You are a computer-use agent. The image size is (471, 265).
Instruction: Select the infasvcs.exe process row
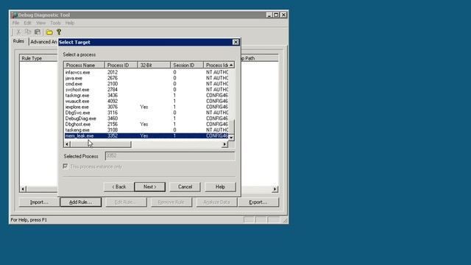(x=146, y=72)
